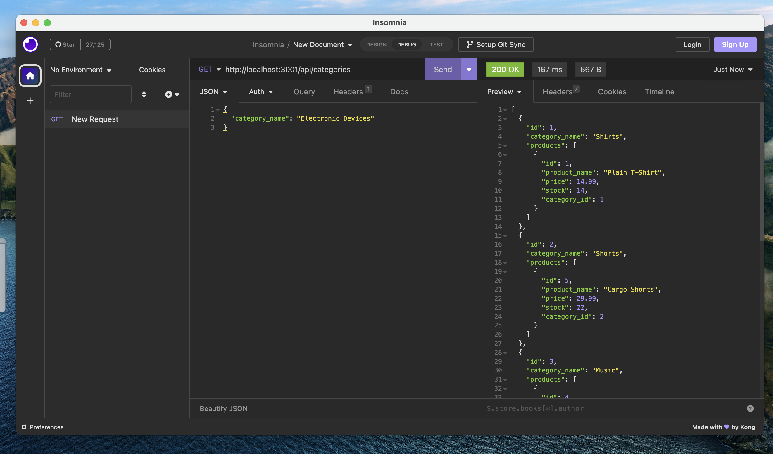Click the sort order icon beside filter field
Image resolution: width=773 pixels, height=454 pixels.
(x=144, y=94)
